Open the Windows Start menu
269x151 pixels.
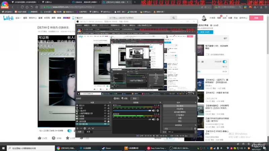(3, 148)
